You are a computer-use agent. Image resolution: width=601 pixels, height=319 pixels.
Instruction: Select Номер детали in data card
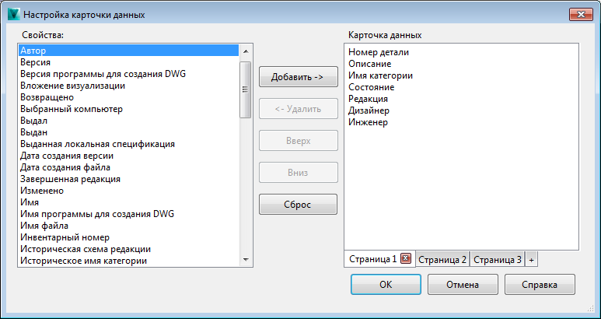pyautogui.click(x=379, y=52)
